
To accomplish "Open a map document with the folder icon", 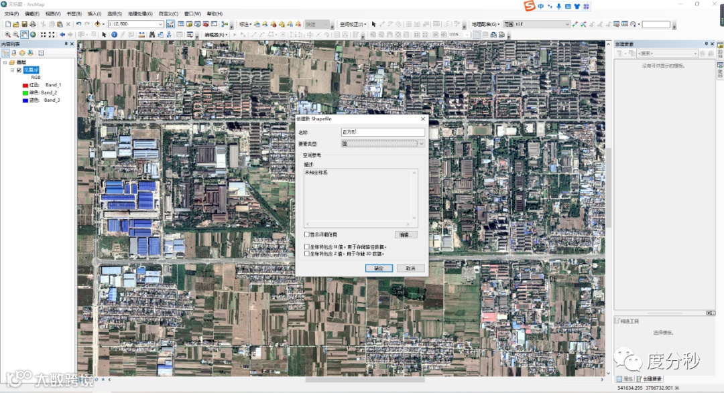I will click(x=15, y=24).
